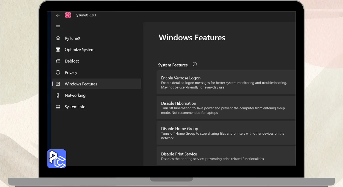Click the pink RyTuneX app logo
The width and height of the screenshot is (343, 187).
(x=68, y=15)
